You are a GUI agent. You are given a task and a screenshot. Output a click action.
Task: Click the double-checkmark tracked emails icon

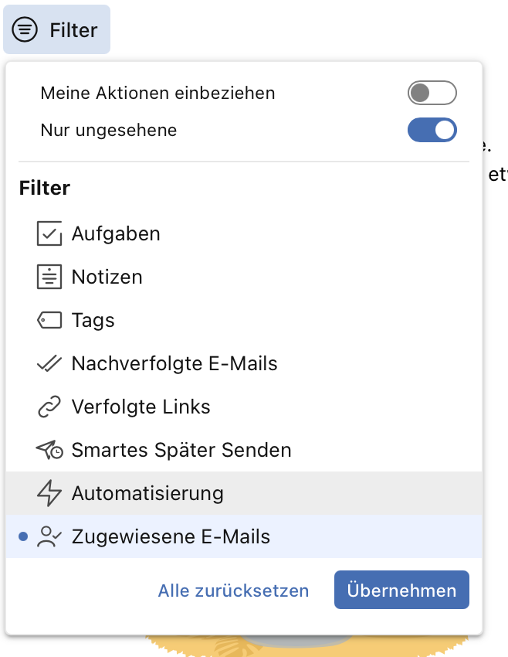pyautogui.click(x=49, y=363)
